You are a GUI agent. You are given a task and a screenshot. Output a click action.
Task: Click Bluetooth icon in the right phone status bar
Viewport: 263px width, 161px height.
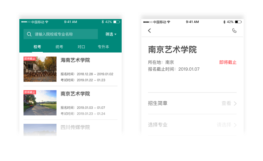coord(224,22)
